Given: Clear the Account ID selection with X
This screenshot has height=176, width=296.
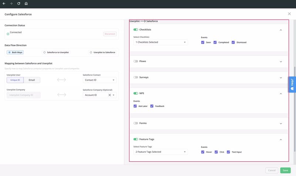Looking at the screenshot, I should pos(110,95).
